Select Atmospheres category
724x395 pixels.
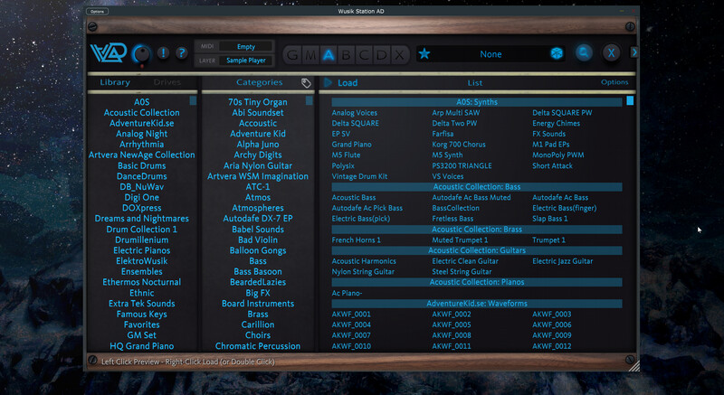tap(258, 208)
